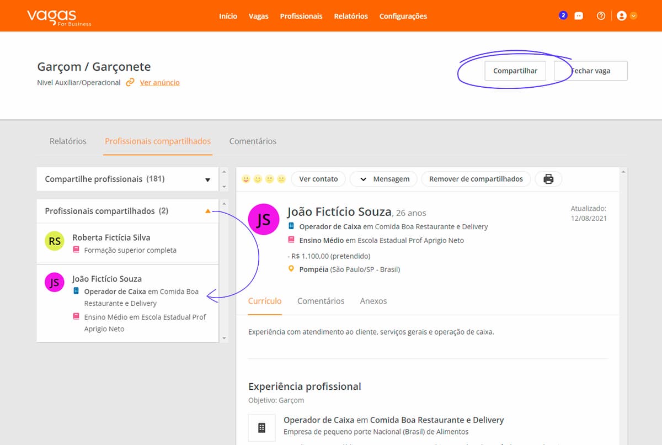Image resolution: width=662 pixels, height=445 pixels.
Task: Select the second smiley rating face
Action: pos(258,179)
